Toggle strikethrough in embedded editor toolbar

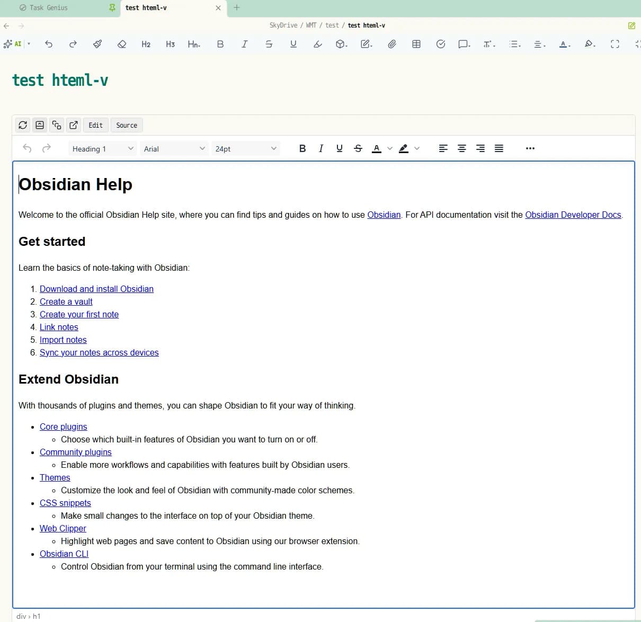[358, 148]
